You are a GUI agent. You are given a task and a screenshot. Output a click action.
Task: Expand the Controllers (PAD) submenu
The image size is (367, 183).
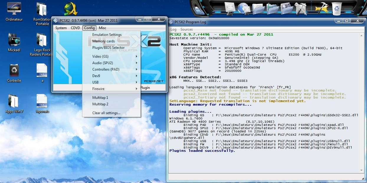pyautogui.click(x=111, y=69)
